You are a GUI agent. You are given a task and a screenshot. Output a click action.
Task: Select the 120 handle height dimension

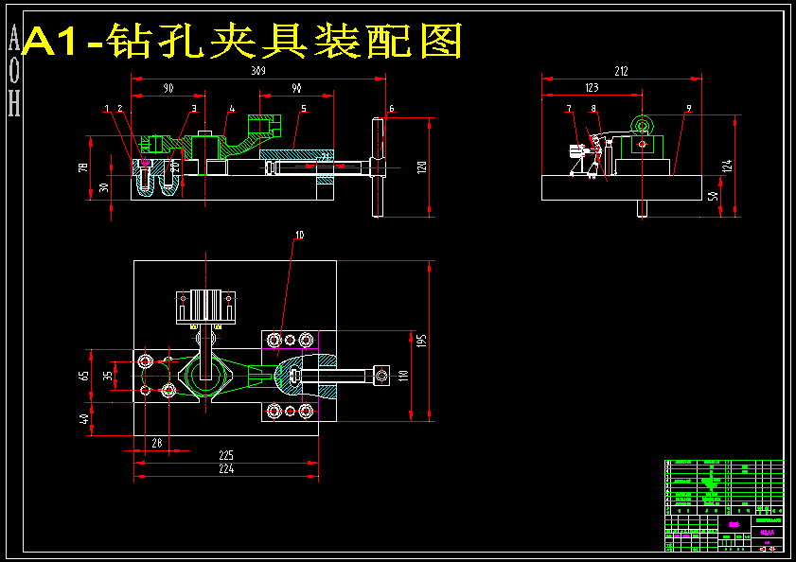[422, 167]
